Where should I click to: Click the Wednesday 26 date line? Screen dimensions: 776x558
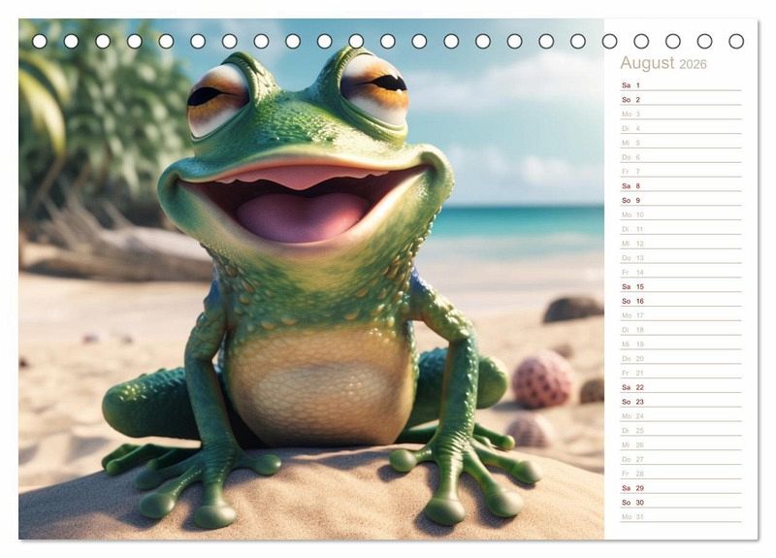[680, 445]
